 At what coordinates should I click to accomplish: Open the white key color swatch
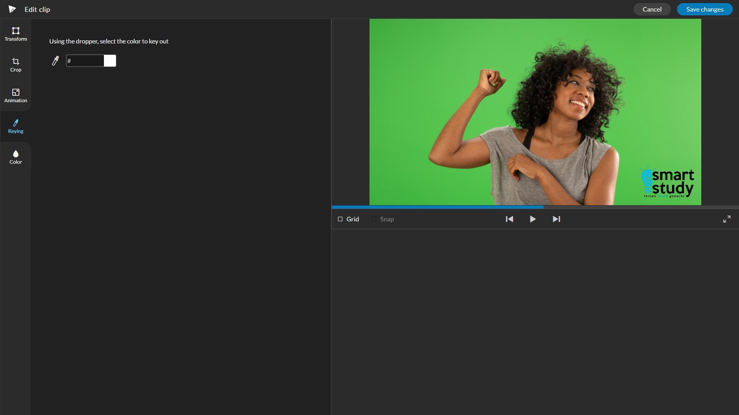[110, 61]
